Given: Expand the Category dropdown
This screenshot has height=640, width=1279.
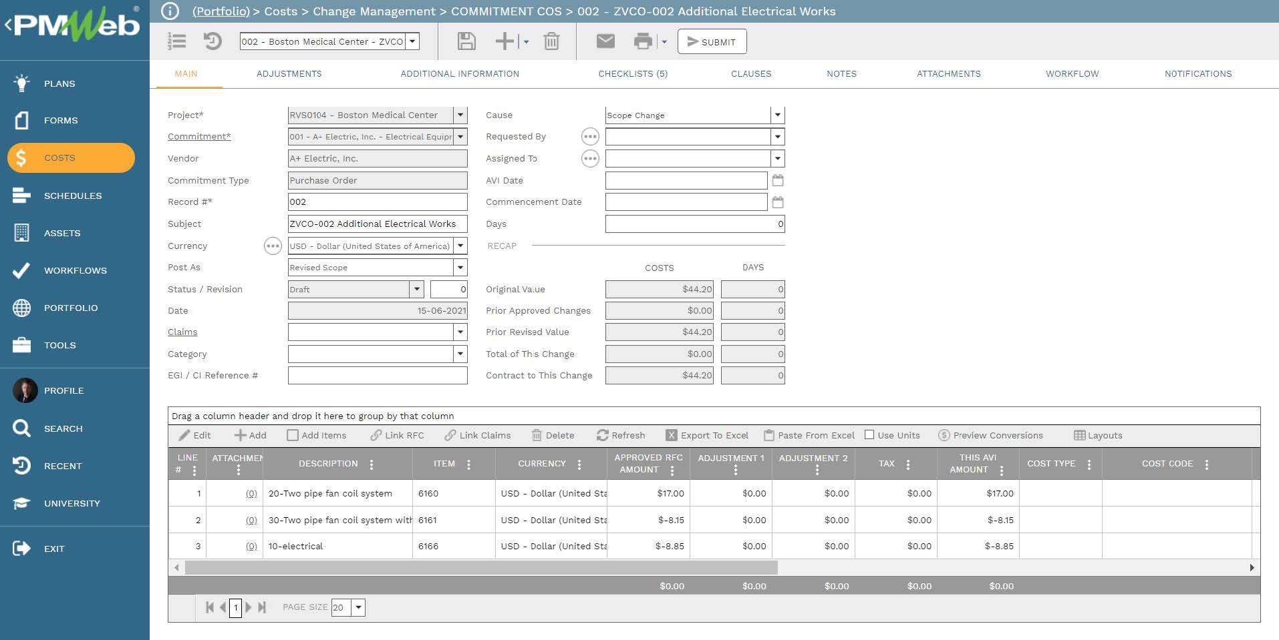Looking at the screenshot, I should 460,354.
